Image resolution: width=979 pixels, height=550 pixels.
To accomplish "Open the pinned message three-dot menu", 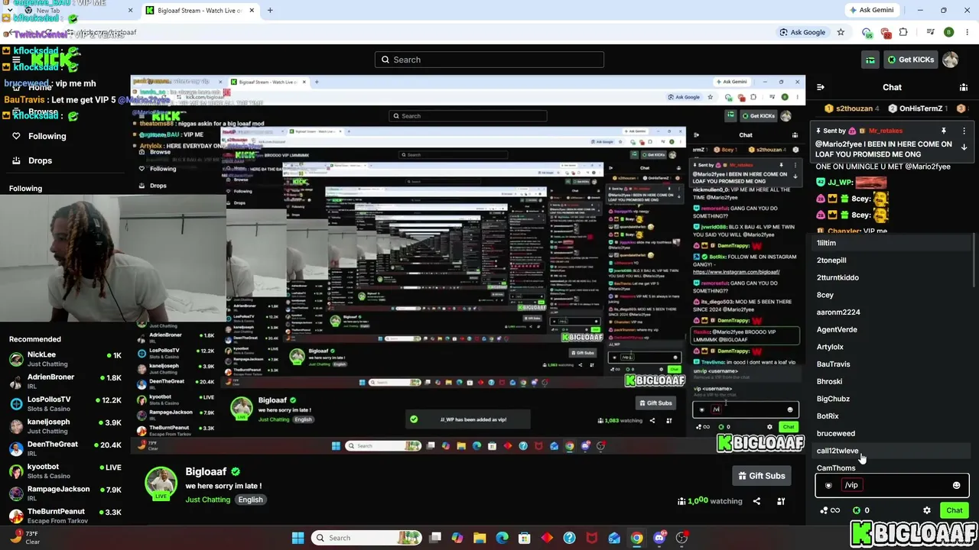I will [x=964, y=131].
